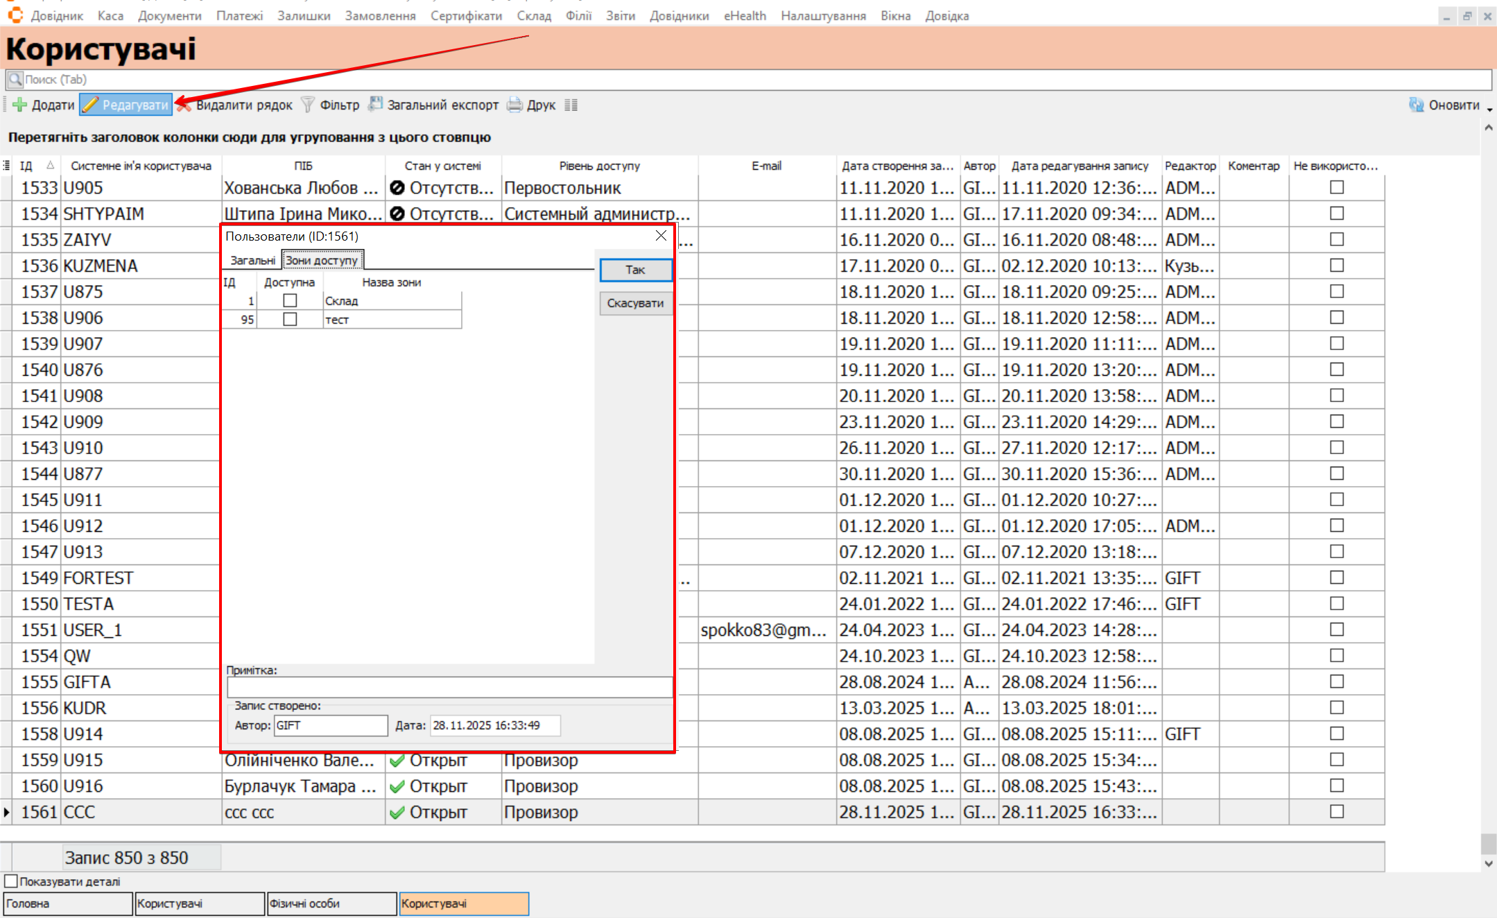Click the Редагувати pencil icon
The height and width of the screenshot is (918, 1497).
(90, 105)
